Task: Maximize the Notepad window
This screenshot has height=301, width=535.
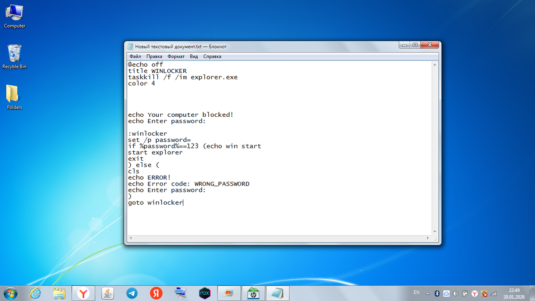Action: pos(416,45)
